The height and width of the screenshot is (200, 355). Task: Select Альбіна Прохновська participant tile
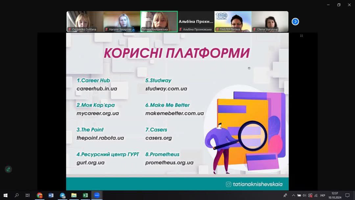[196, 21]
